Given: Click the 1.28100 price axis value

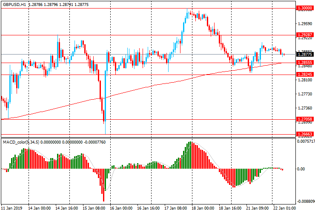Looking at the screenshot, I should point(305,80).
